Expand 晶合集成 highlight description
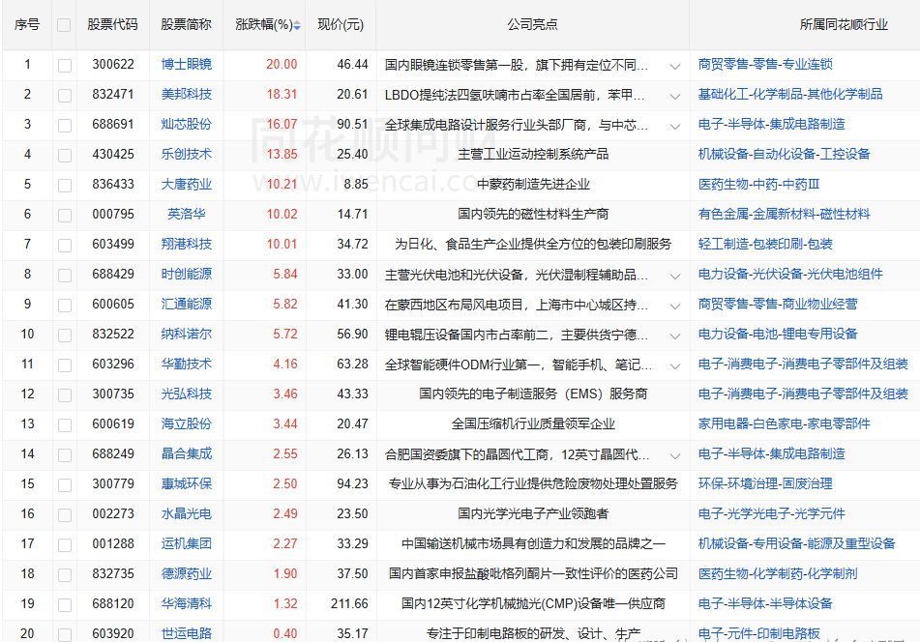The image size is (920, 642). pyautogui.click(x=674, y=455)
